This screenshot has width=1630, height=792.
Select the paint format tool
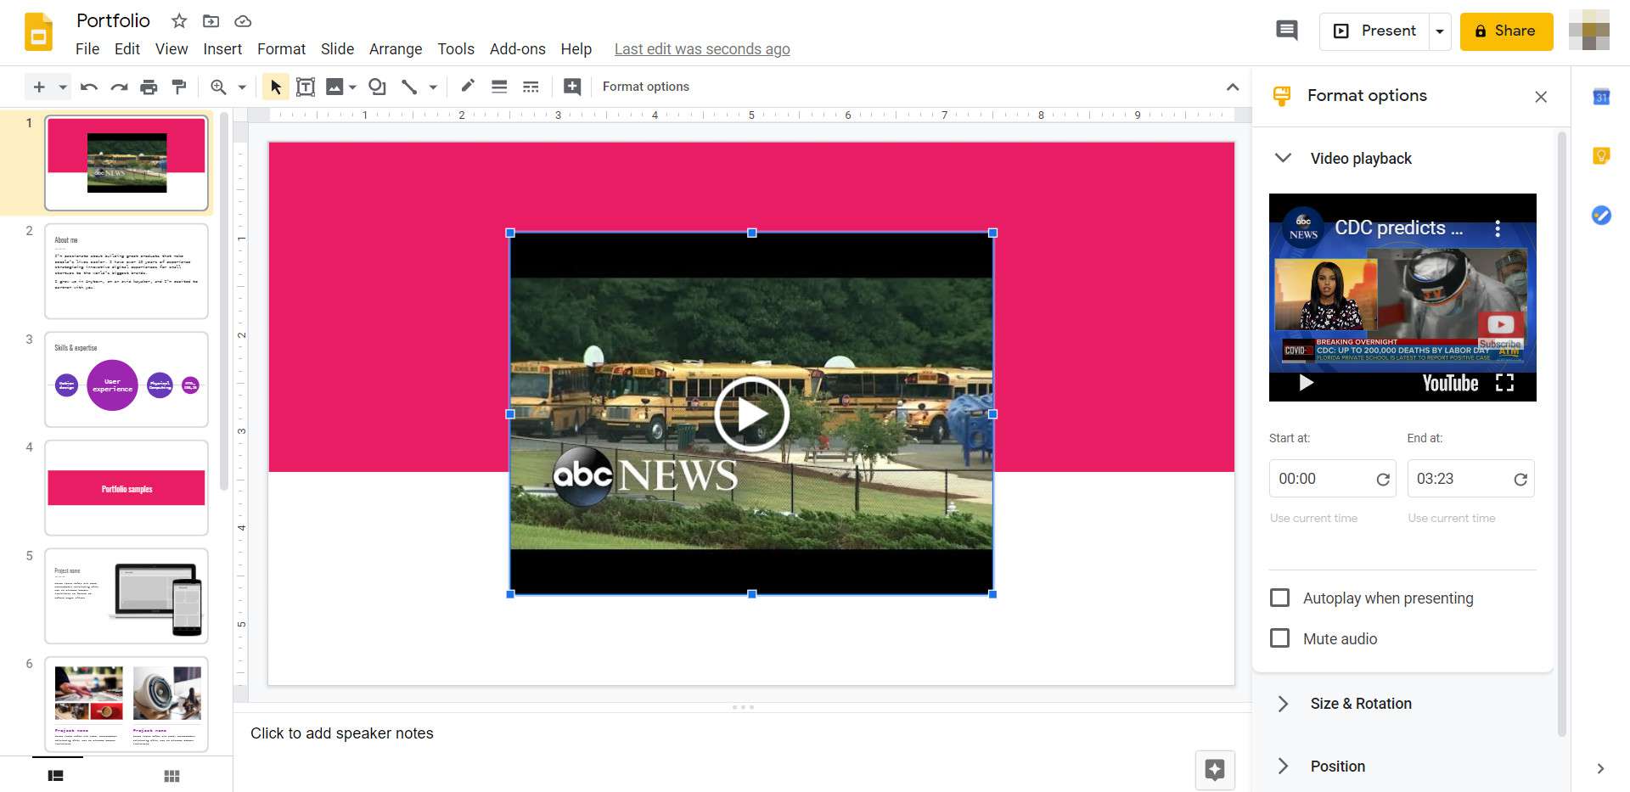(x=179, y=87)
